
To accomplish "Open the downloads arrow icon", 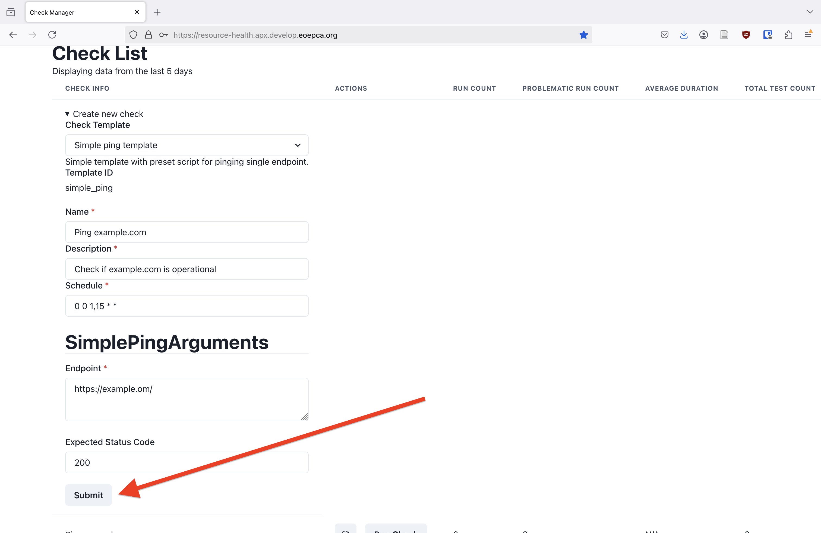I will [x=684, y=35].
